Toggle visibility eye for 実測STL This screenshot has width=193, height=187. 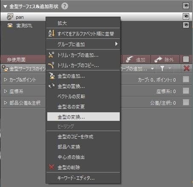pyautogui.click(x=186, y=25)
